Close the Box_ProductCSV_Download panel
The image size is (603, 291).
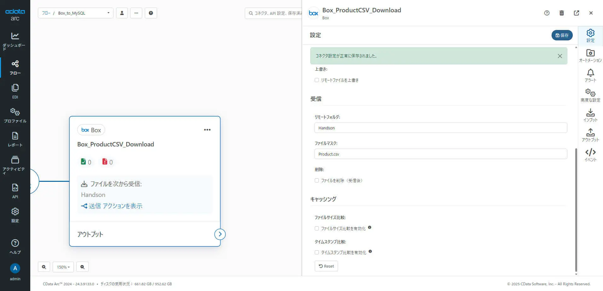(591, 13)
